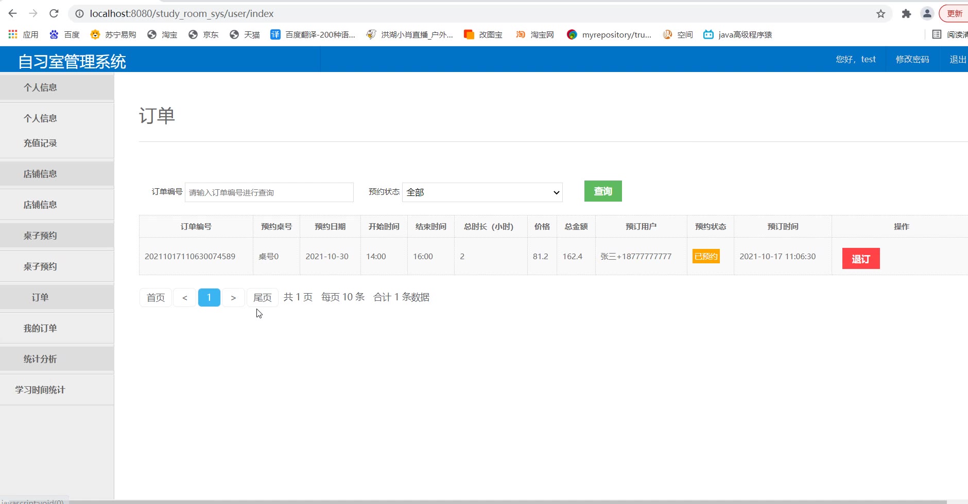
Task: Click the 订单编号 search input field
Action: (269, 192)
